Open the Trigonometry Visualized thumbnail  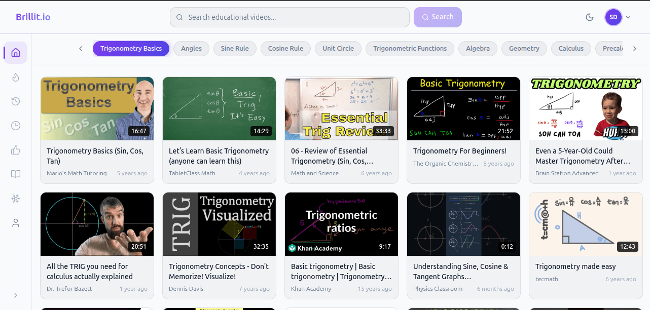pyautogui.click(x=220, y=224)
